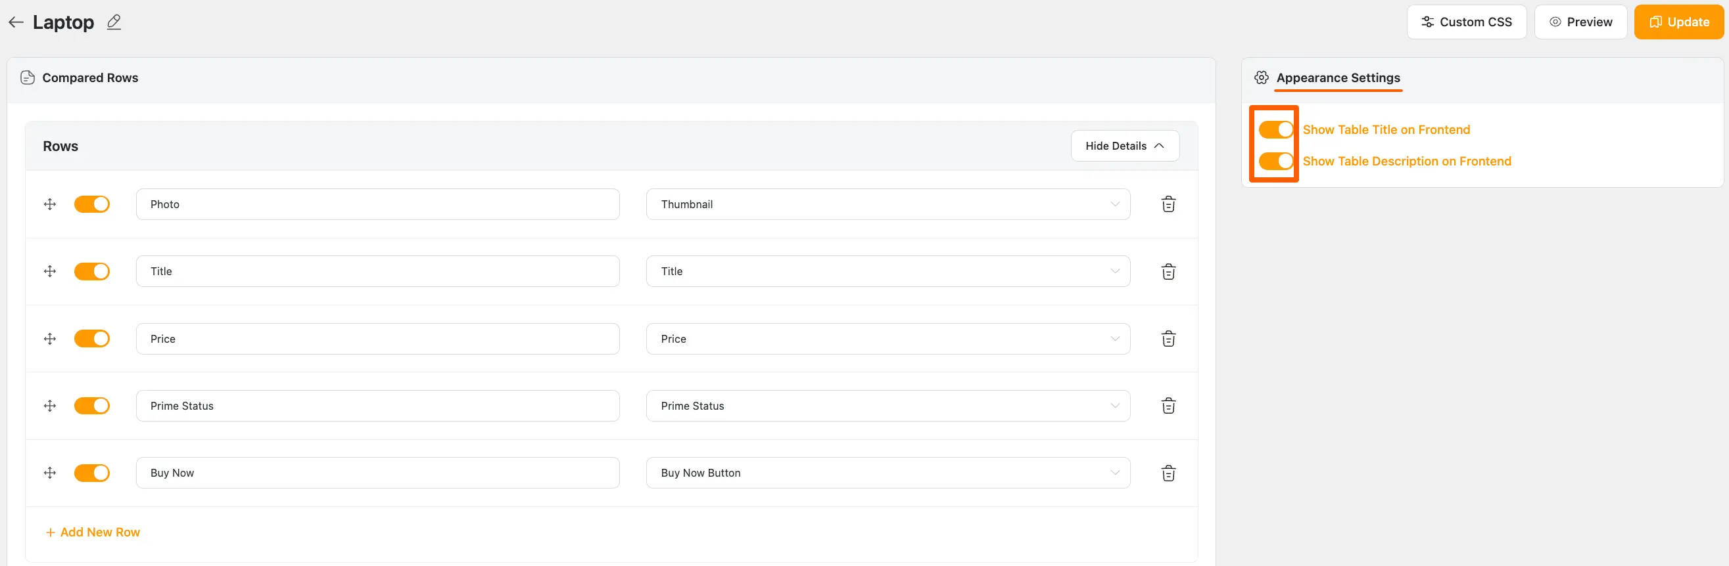Switch to Appearance Settings tab
Viewport: 1729px width, 566px height.
click(x=1338, y=77)
